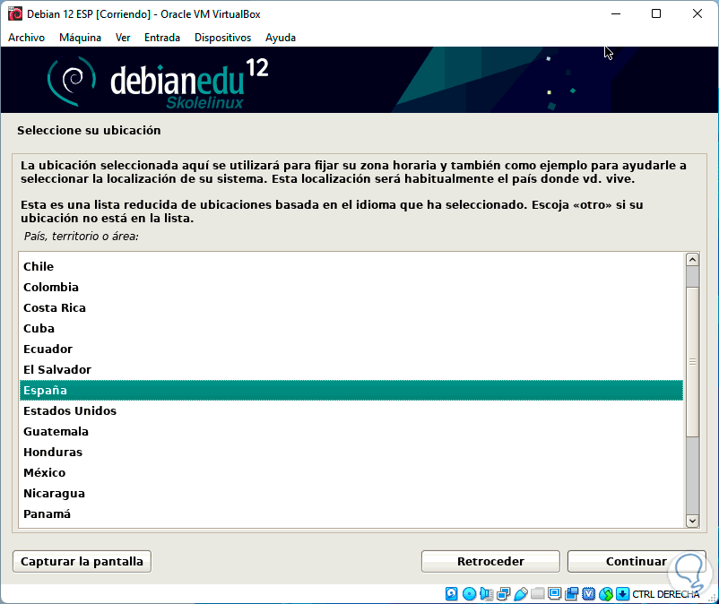Click the display settings status icon

554,594
